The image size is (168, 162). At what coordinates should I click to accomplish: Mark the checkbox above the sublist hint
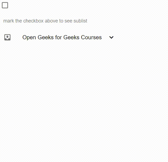pyautogui.click(x=5, y=5)
